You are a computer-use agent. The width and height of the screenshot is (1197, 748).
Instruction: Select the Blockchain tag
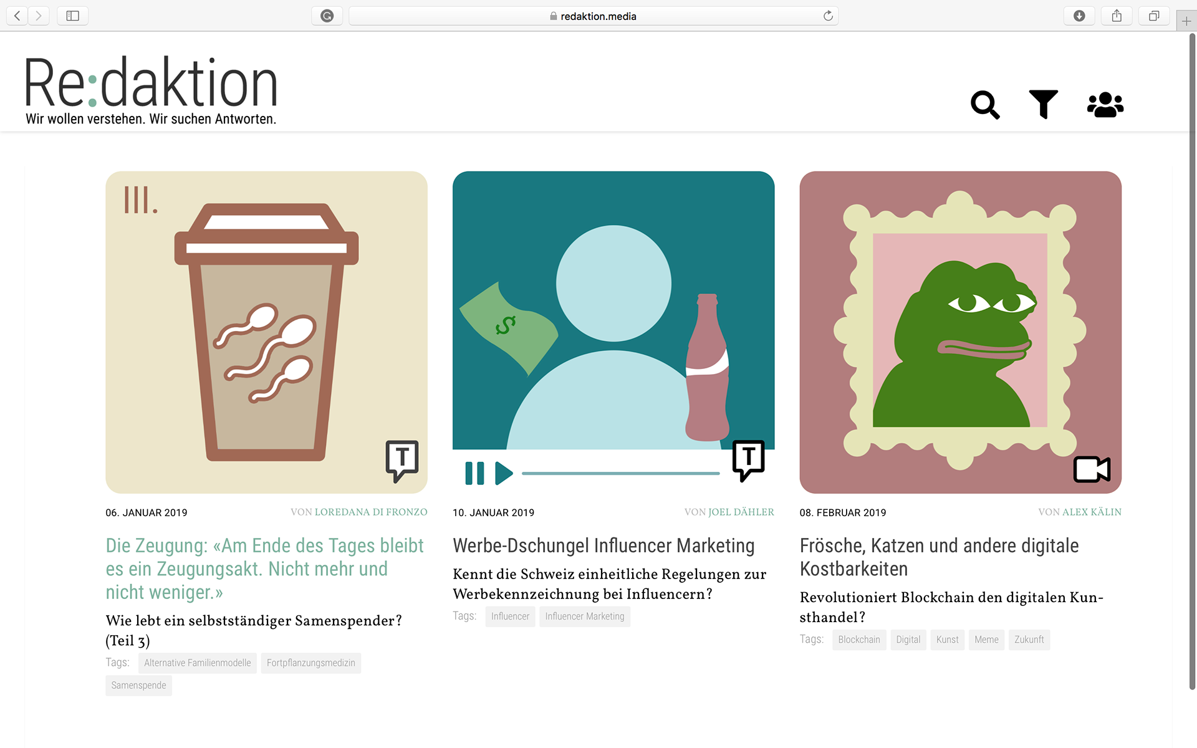pyautogui.click(x=859, y=640)
